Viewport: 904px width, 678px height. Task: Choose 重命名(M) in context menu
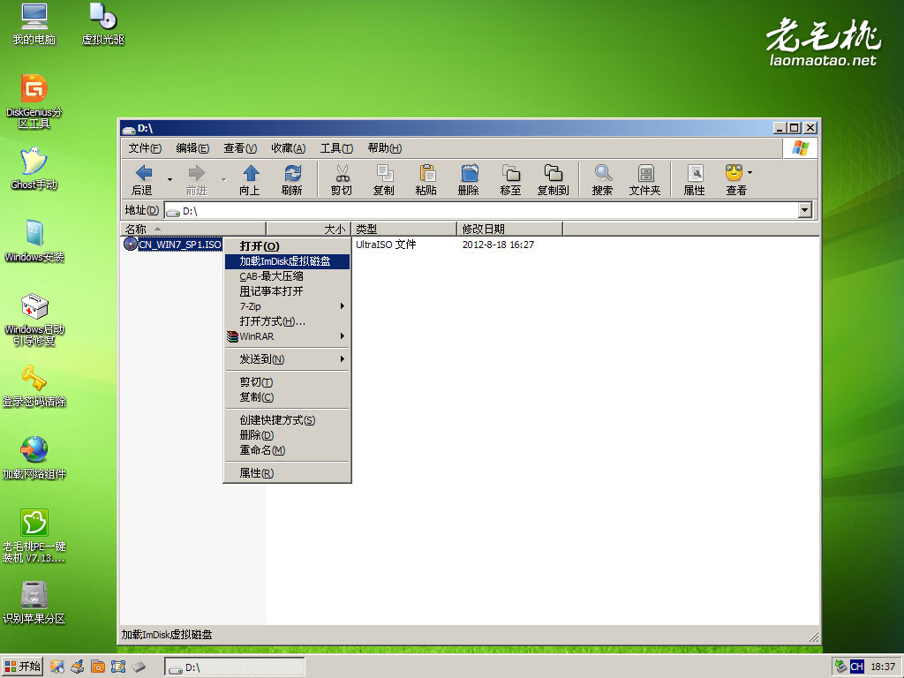point(287,450)
